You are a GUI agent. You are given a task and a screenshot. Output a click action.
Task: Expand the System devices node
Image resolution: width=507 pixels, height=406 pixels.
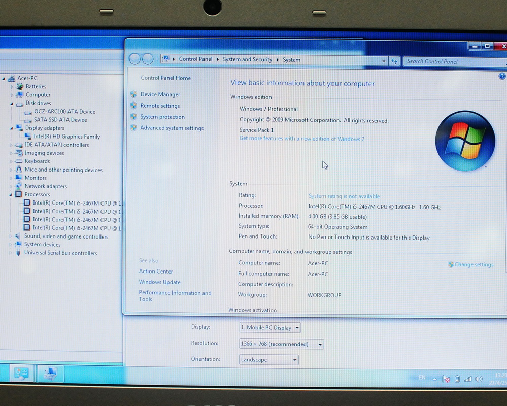tap(10, 245)
